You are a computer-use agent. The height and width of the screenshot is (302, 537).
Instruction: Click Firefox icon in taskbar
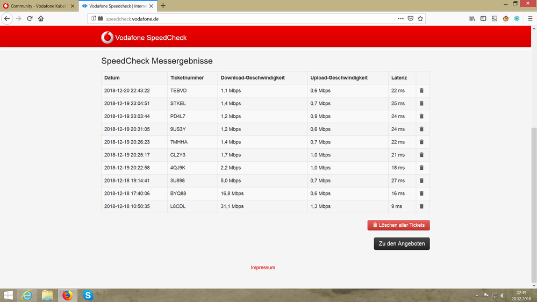[68, 295]
